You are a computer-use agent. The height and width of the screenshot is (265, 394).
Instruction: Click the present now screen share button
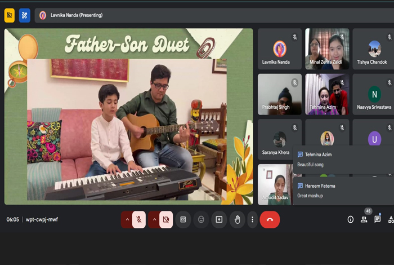click(219, 220)
